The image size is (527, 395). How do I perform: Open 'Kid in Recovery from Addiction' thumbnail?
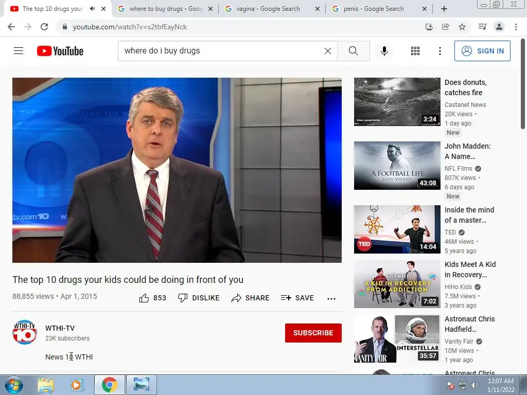tap(397, 284)
